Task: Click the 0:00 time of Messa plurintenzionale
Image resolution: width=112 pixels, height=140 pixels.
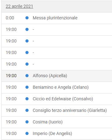Action: tap(10, 18)
